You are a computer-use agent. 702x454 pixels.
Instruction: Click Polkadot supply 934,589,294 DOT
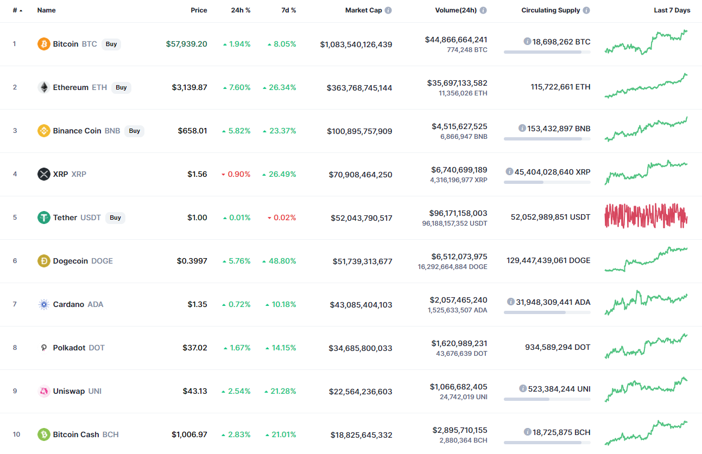pos(558,347)
